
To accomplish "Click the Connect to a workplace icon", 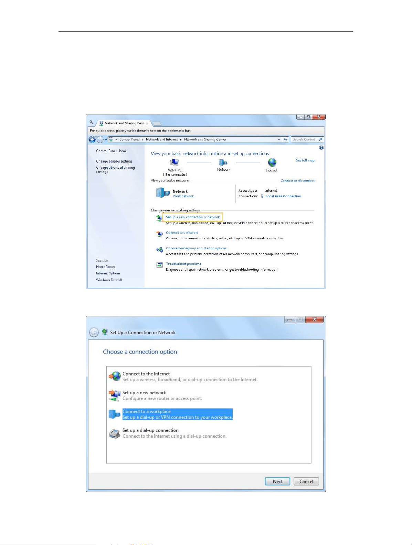I will pyautogui.click(x=115, y=414).
